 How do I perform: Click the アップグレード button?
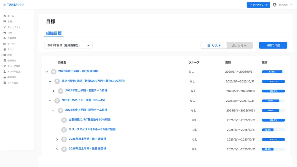[x=258, y=5]
